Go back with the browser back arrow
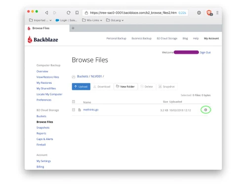 point(46,13)
